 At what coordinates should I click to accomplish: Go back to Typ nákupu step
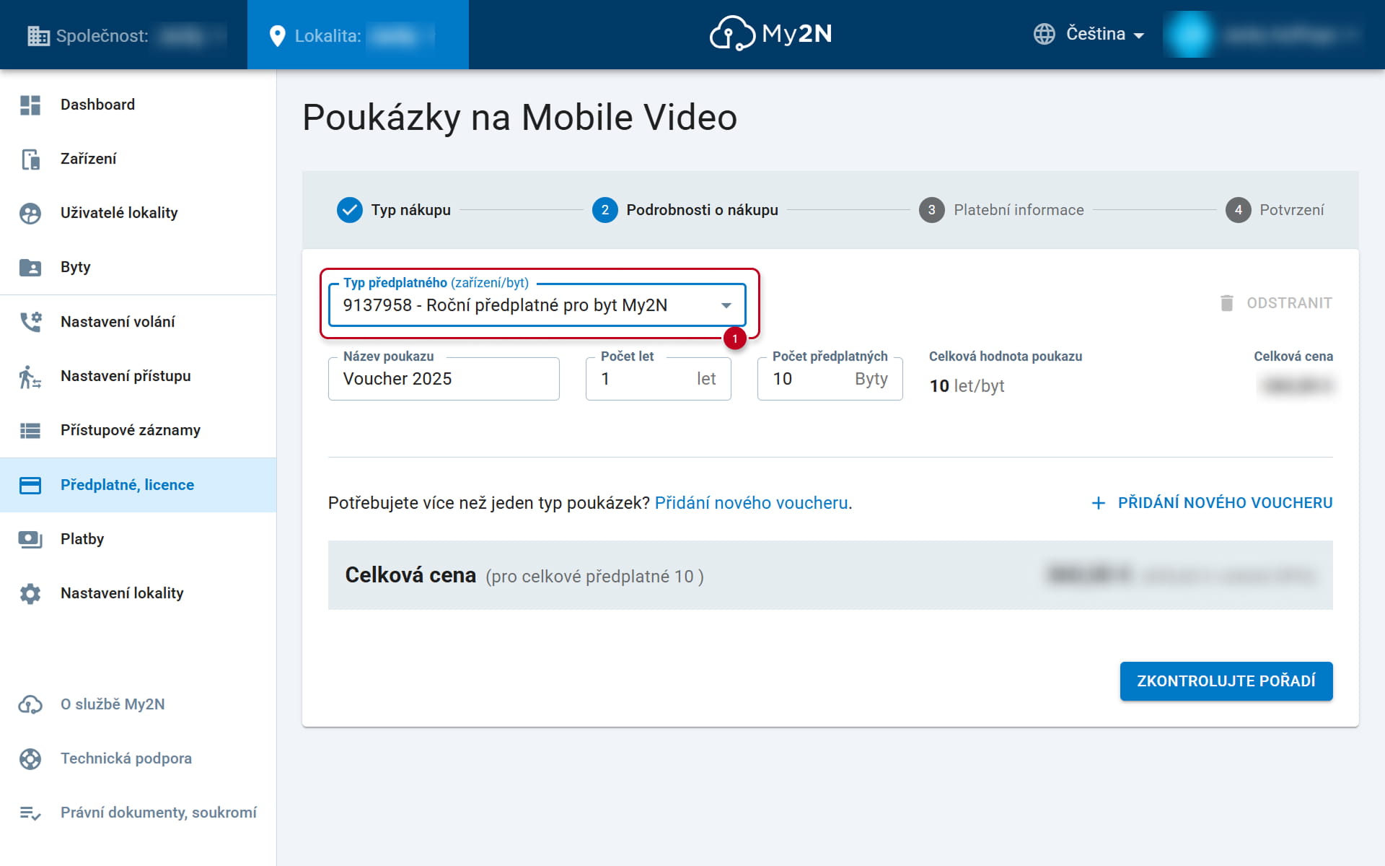[394, 210]
